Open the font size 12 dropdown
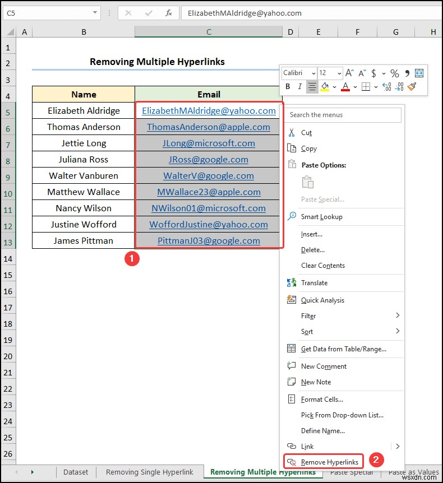This screenshot has width=443, height=483. tap(339, 73)
